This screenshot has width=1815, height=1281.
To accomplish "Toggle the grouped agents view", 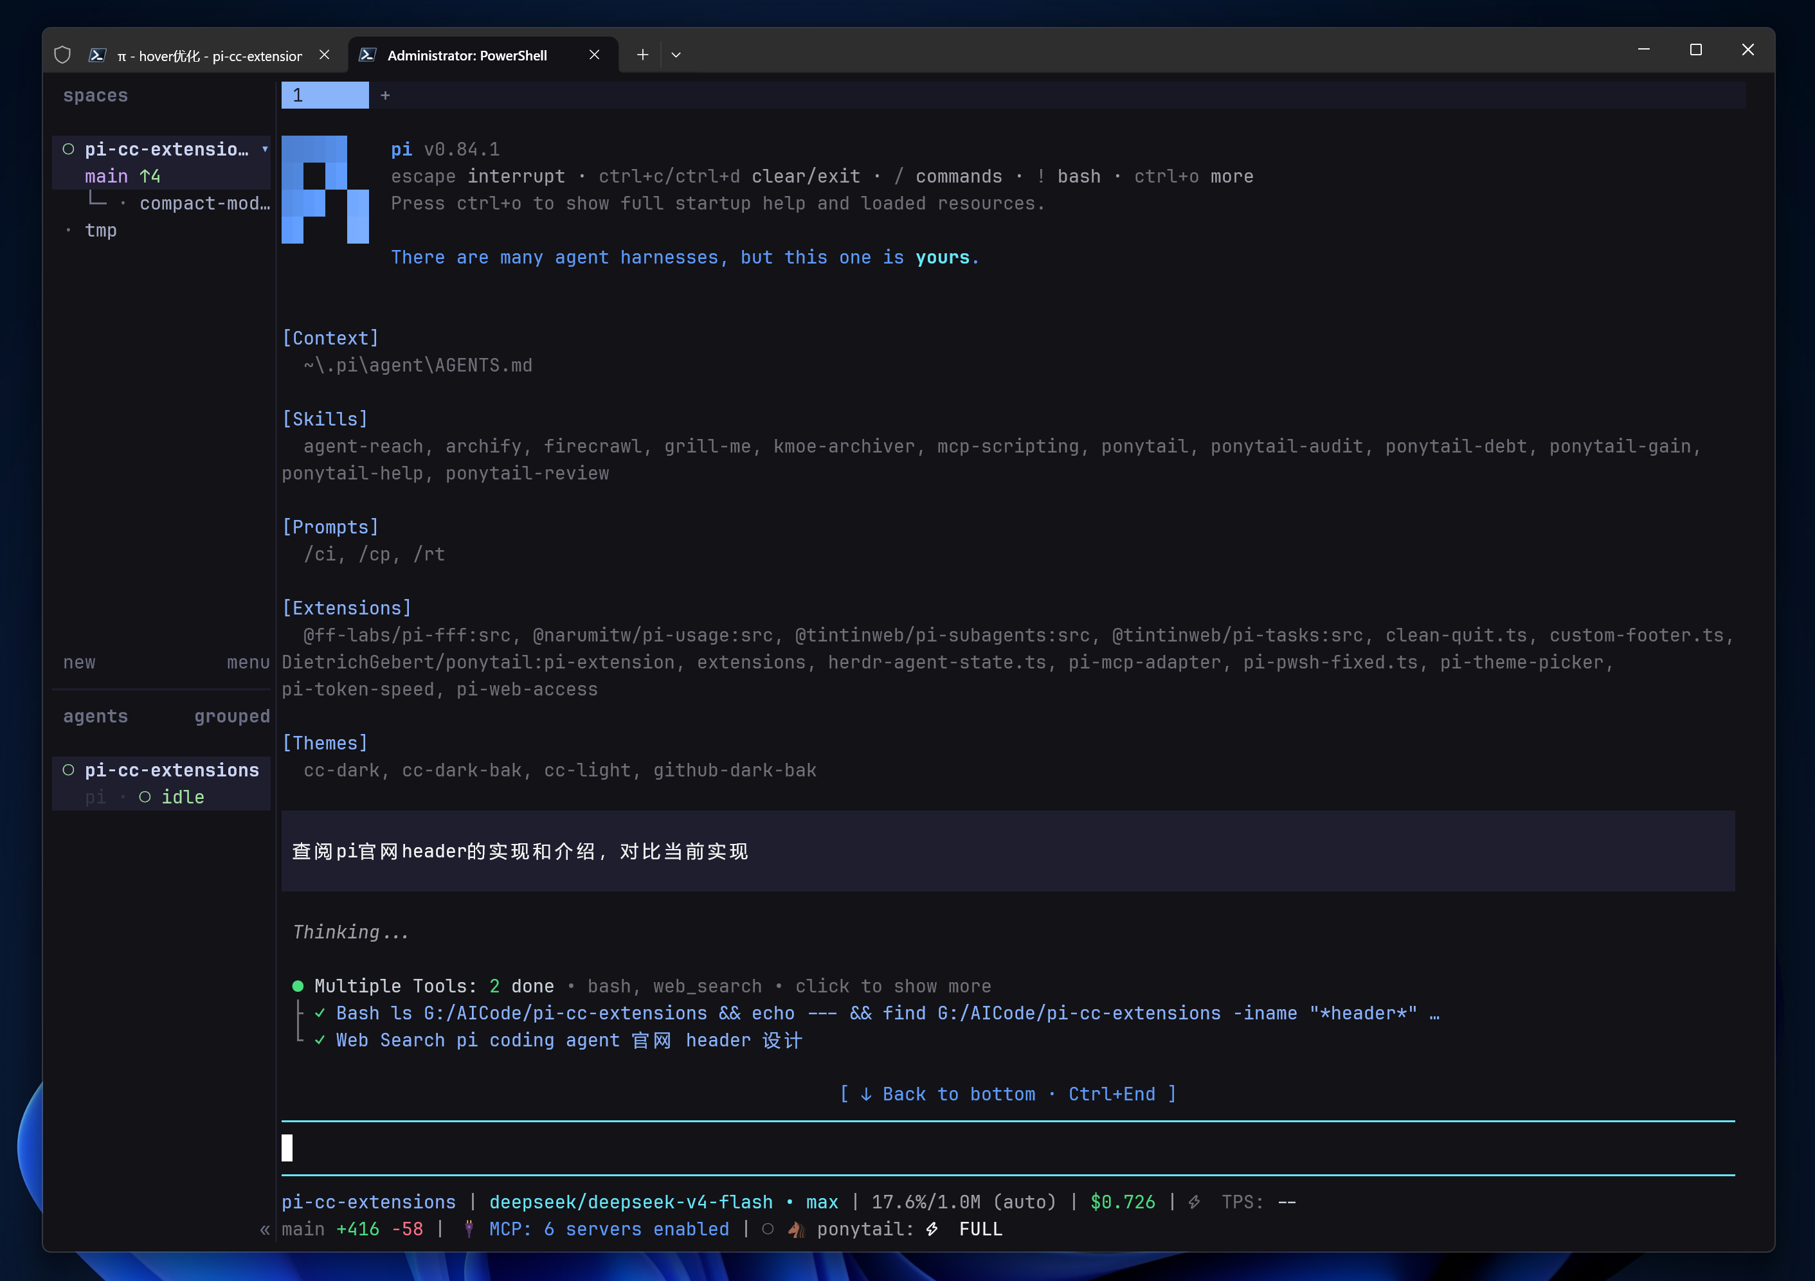I will point(231,716).
